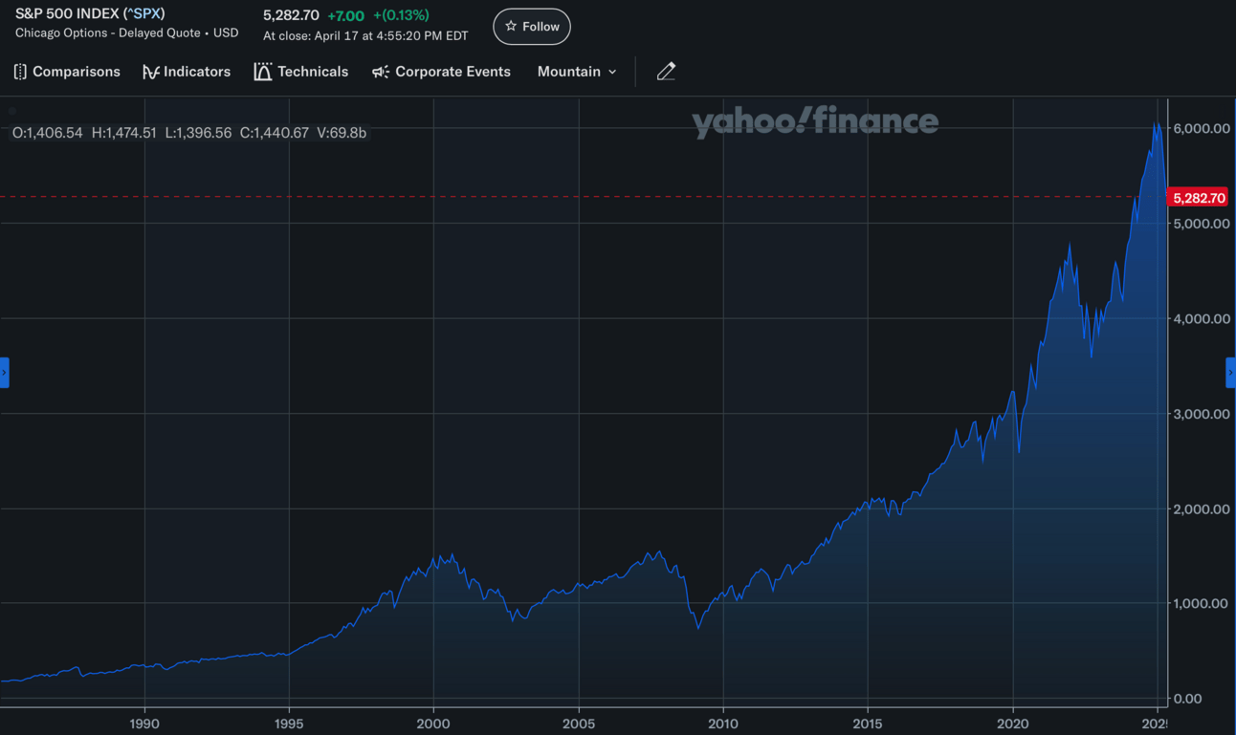Click the 6,000.00 price axis label

click(x=1201, y=128)
